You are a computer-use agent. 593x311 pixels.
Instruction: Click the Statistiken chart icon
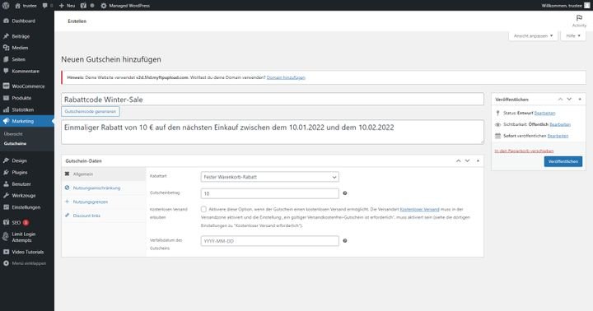pos(6,109)
